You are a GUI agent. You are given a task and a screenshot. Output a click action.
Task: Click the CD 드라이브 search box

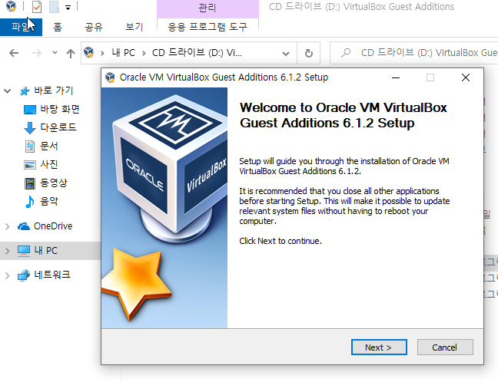pyautogui.click(x=413, y=53)
